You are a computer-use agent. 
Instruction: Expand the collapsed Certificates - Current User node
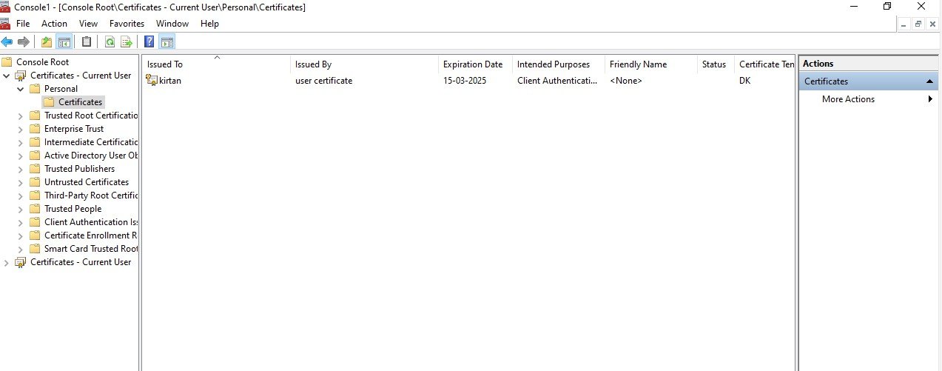point(7,262)
